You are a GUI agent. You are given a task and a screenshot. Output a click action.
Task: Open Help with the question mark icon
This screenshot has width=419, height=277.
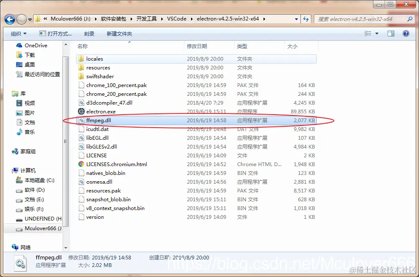coord(406,33)
